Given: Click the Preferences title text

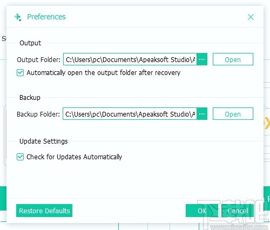Looking at the screenshot, I should [46, 17].
